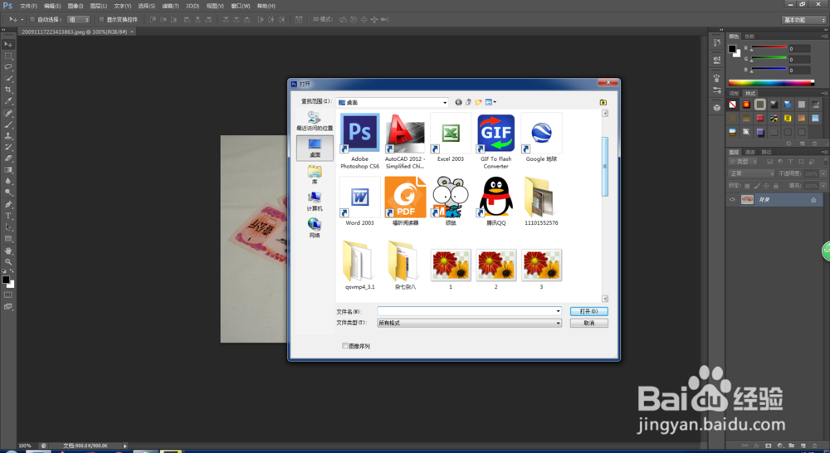Switch to the 通道 tab
This screenshot has height=453, width=830.
[750, 152]
